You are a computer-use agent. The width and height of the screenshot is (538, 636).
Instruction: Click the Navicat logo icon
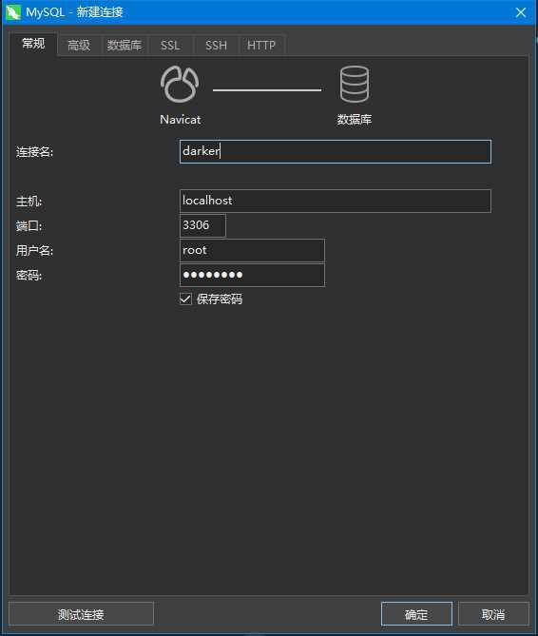(180, 85)
